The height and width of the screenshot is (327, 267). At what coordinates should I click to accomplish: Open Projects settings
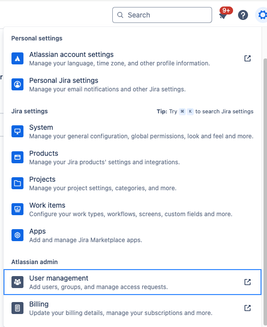[x=132, y=183]
